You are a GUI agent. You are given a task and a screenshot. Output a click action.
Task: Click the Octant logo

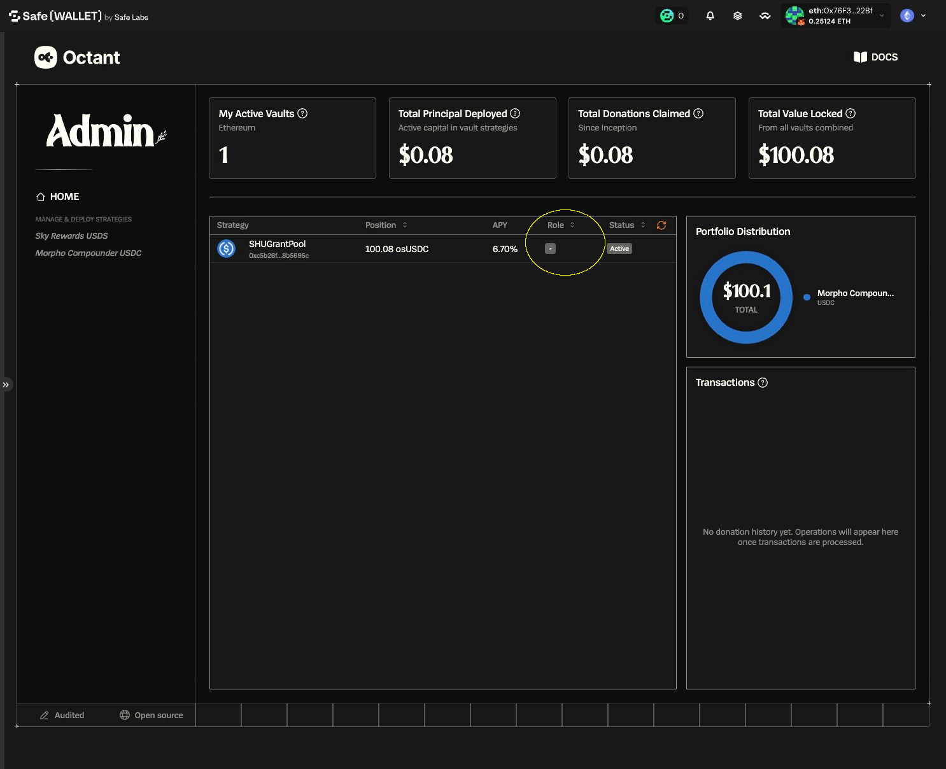coord(77,57)
